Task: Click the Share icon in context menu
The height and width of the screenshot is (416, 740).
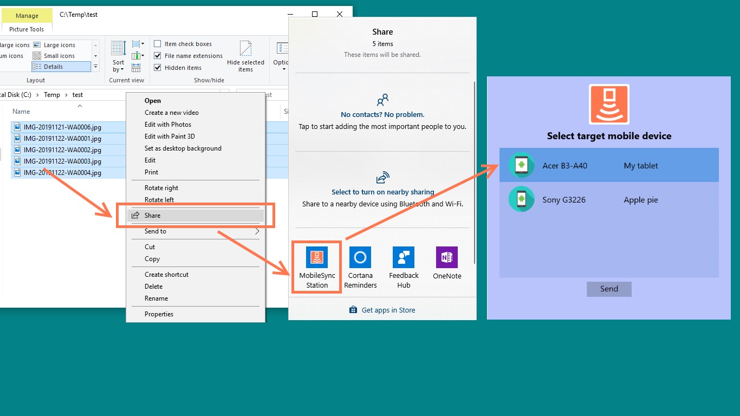Action: tap(136, 215)
